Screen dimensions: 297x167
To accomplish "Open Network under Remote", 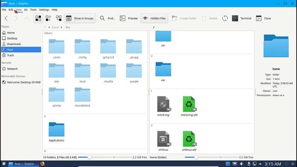I will click(x=21, y=69).
